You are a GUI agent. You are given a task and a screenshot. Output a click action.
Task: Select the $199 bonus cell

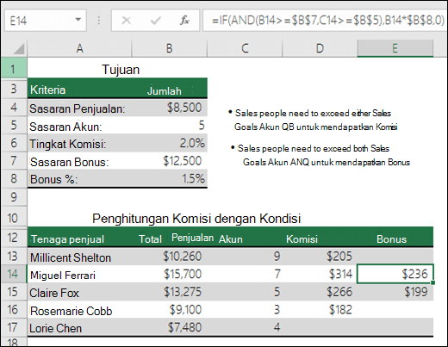point(395,292)
